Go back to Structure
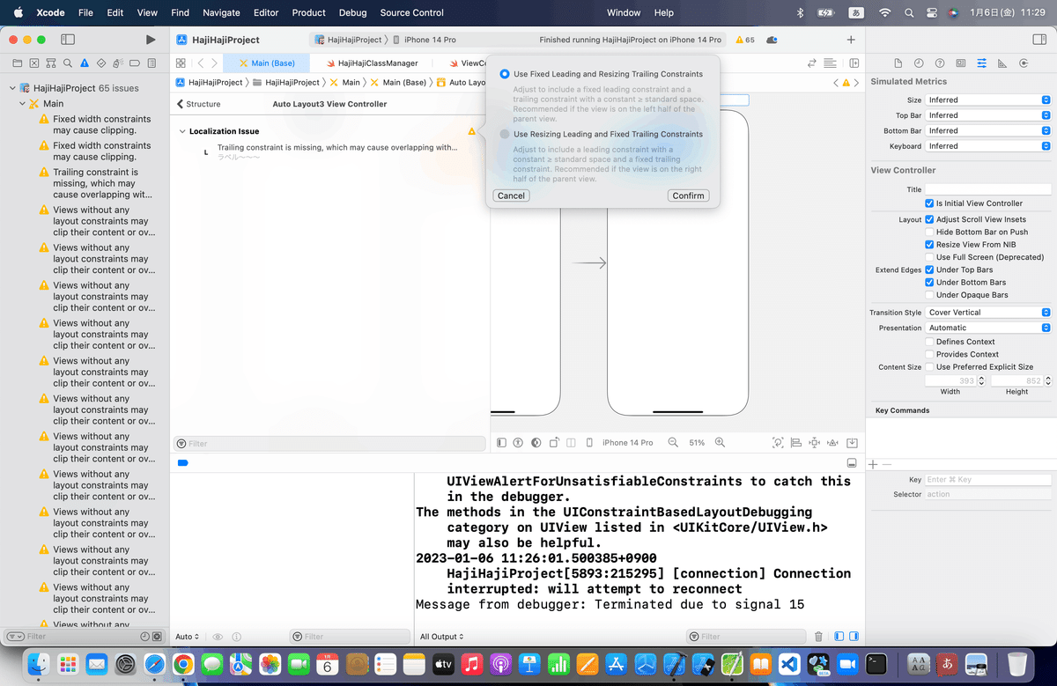 tap(198, 104)
